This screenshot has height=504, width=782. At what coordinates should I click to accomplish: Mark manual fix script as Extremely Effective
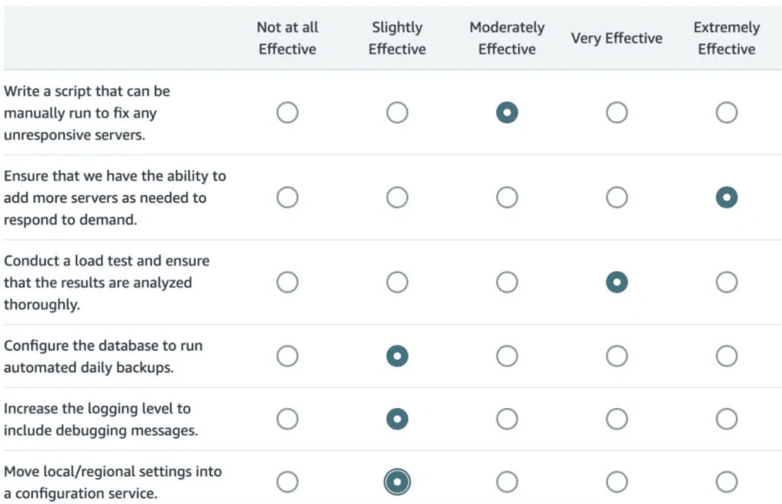(x=726, y=114)
